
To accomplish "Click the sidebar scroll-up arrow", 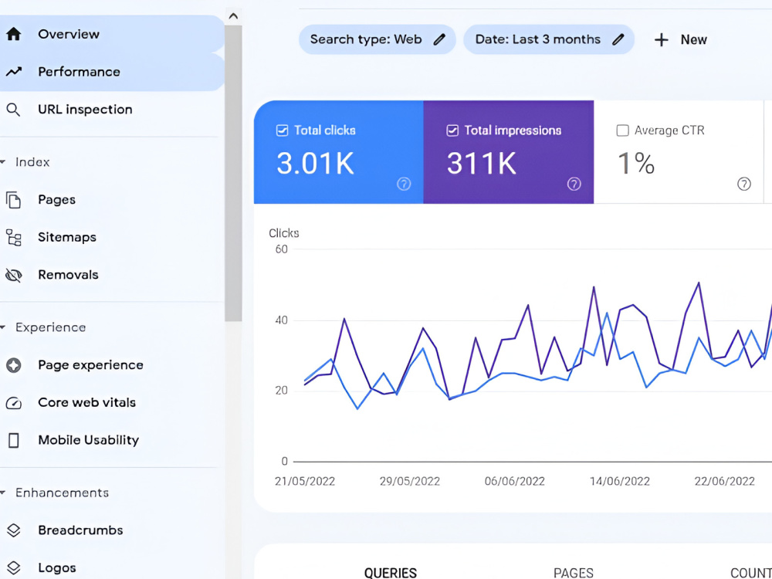I will tap(233, 16).
